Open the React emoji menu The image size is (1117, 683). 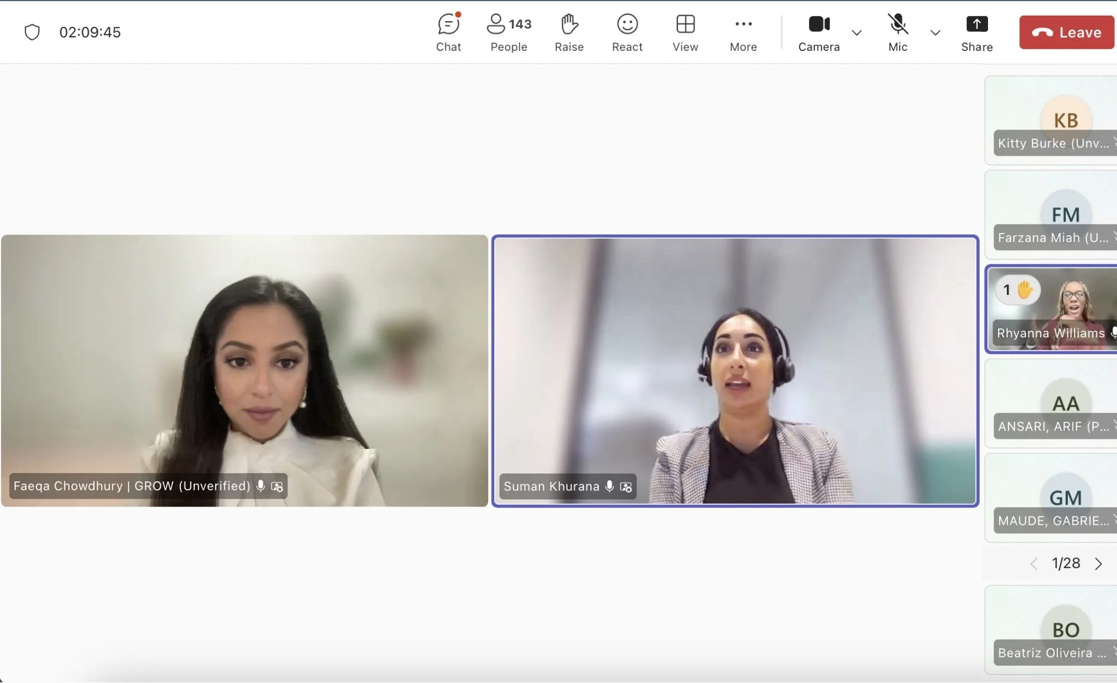[627, 32]
